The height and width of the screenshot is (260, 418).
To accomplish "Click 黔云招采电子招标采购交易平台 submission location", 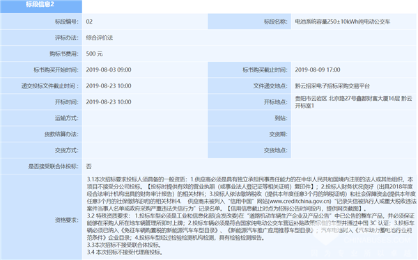I will pyautogui.click(x=332, y=86).
